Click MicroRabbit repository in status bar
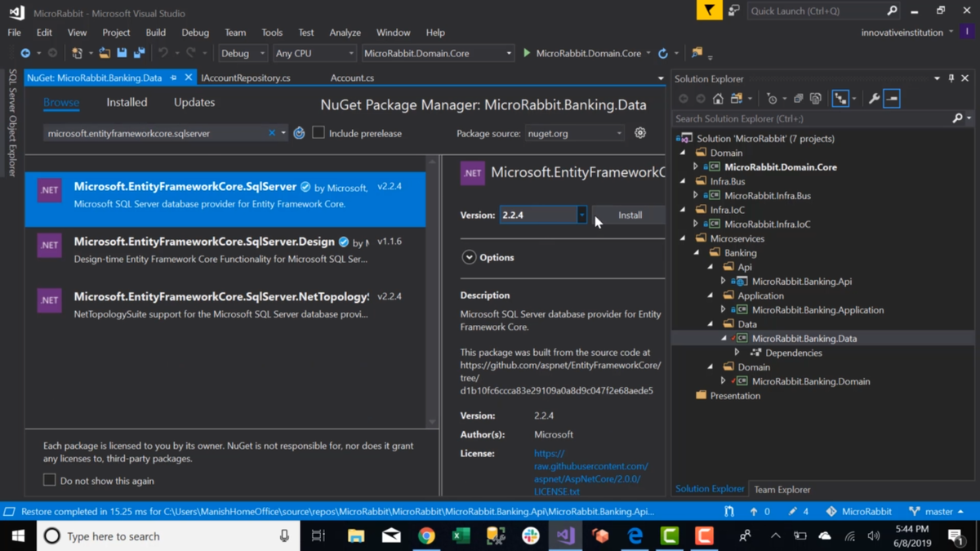Image resolution: width=980 pixels, height=551 pixels. point(858,511)
